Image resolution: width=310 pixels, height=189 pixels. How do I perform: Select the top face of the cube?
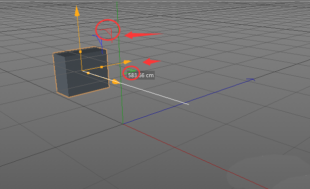80,50
